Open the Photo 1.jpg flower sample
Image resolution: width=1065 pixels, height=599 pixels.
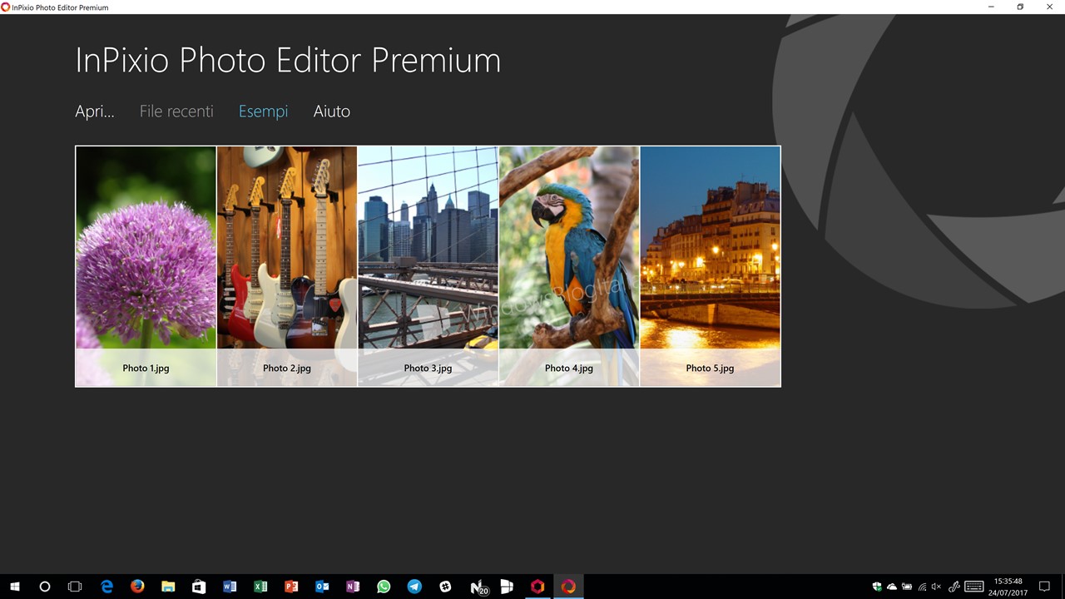click(146, 266)
